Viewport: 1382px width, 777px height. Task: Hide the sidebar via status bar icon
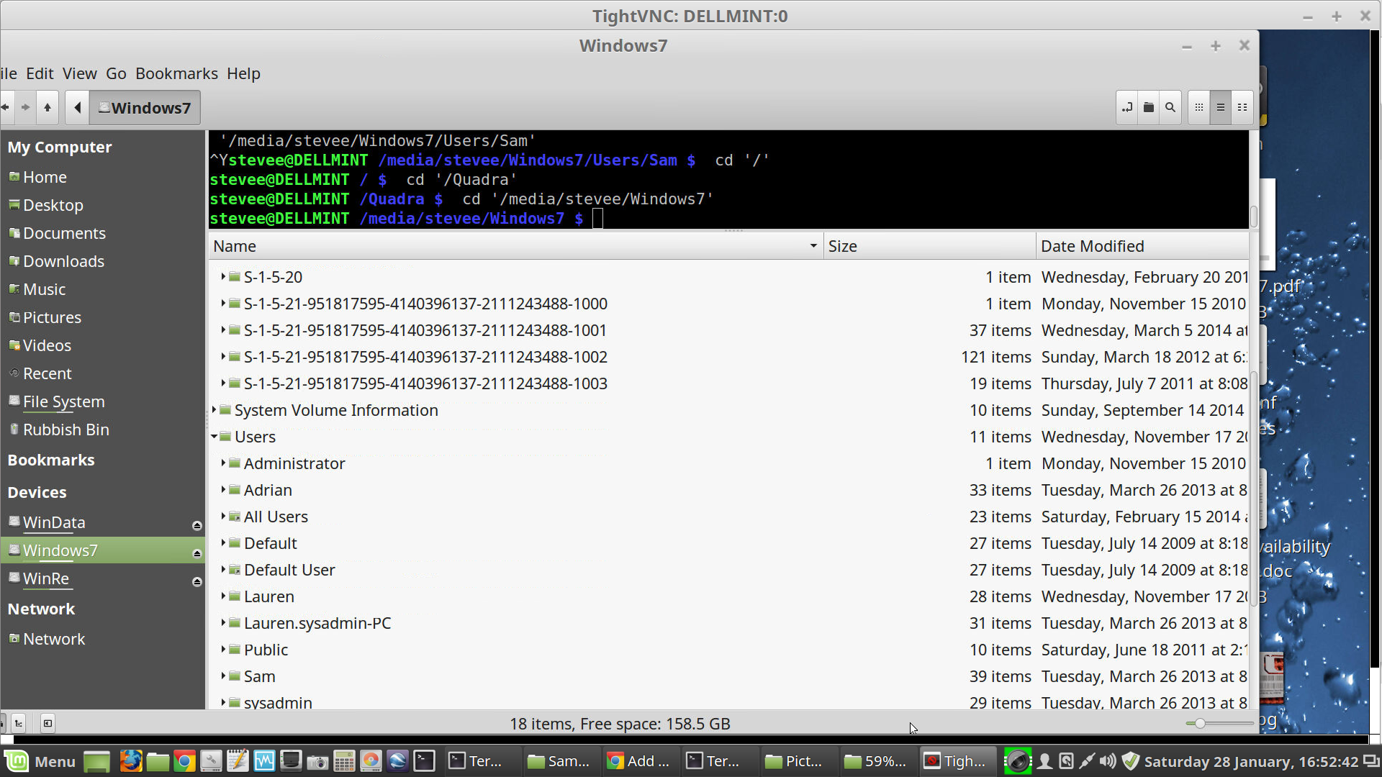coord(48,724)
